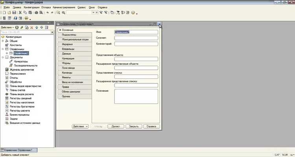Click the Move down arrow icon in tree toolbar
The height and width of the screenshot is (157, 295).
[42, 28]
